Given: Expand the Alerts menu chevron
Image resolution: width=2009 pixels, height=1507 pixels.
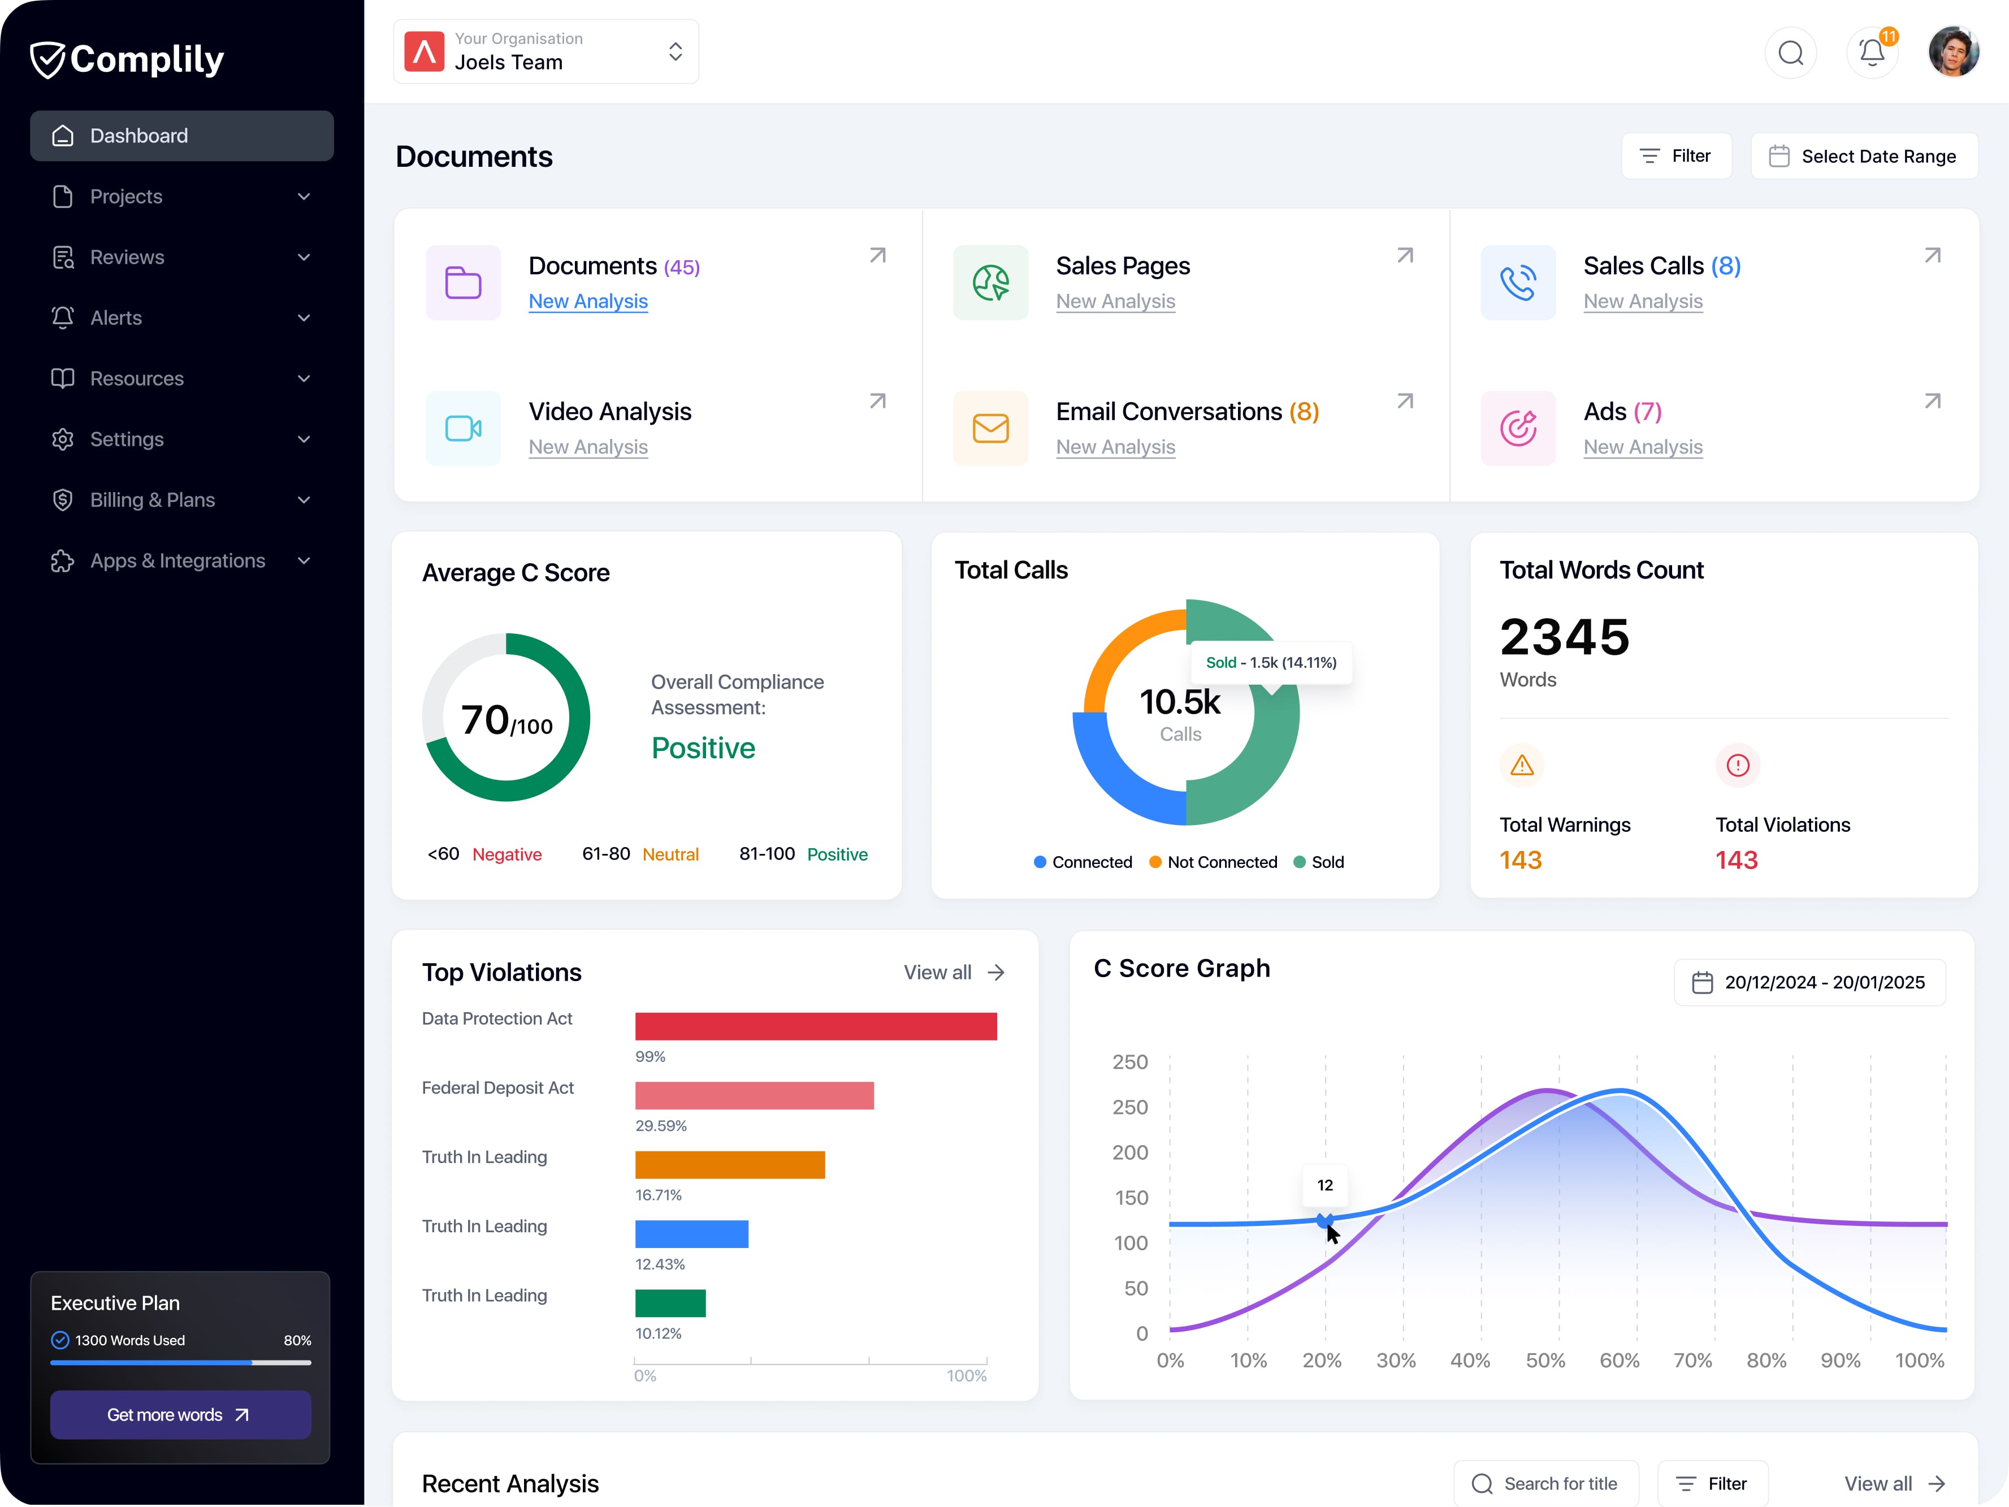Looking at the screenshot, I should point(304,318).
